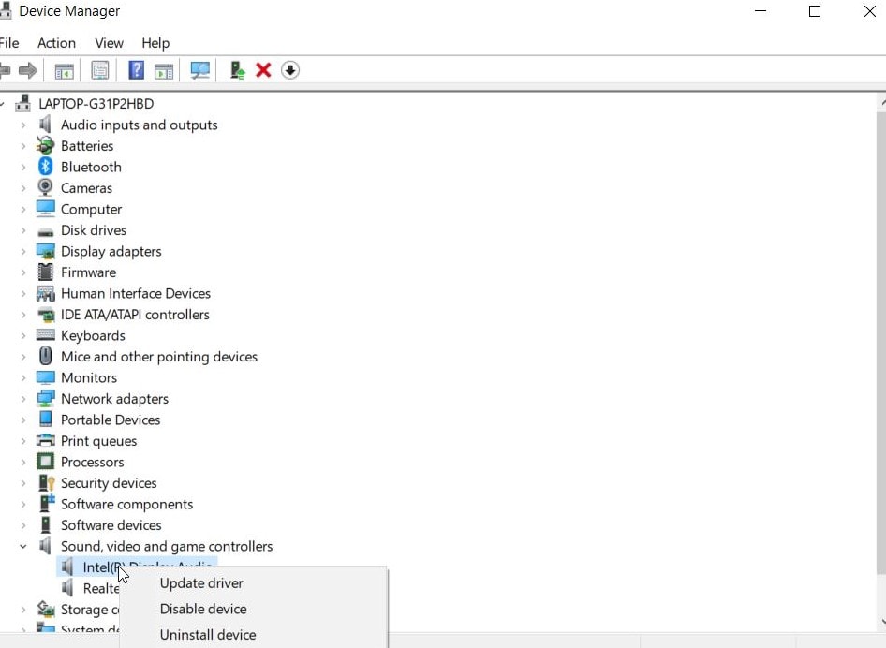Click the Action pane toolbar icon
The image size is (886, 648).
click(x=164, y=70)
